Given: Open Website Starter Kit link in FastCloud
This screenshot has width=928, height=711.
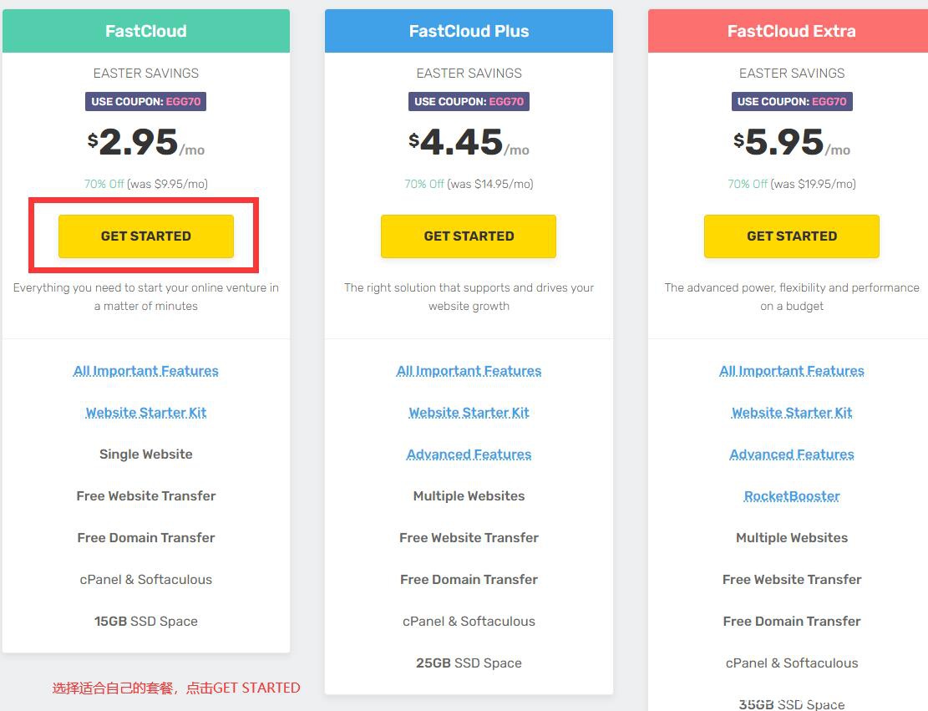Looking at the screenshot, I should [146, 413].
